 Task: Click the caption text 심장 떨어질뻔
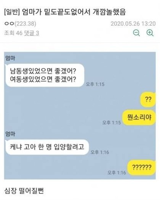coord(24,191)
